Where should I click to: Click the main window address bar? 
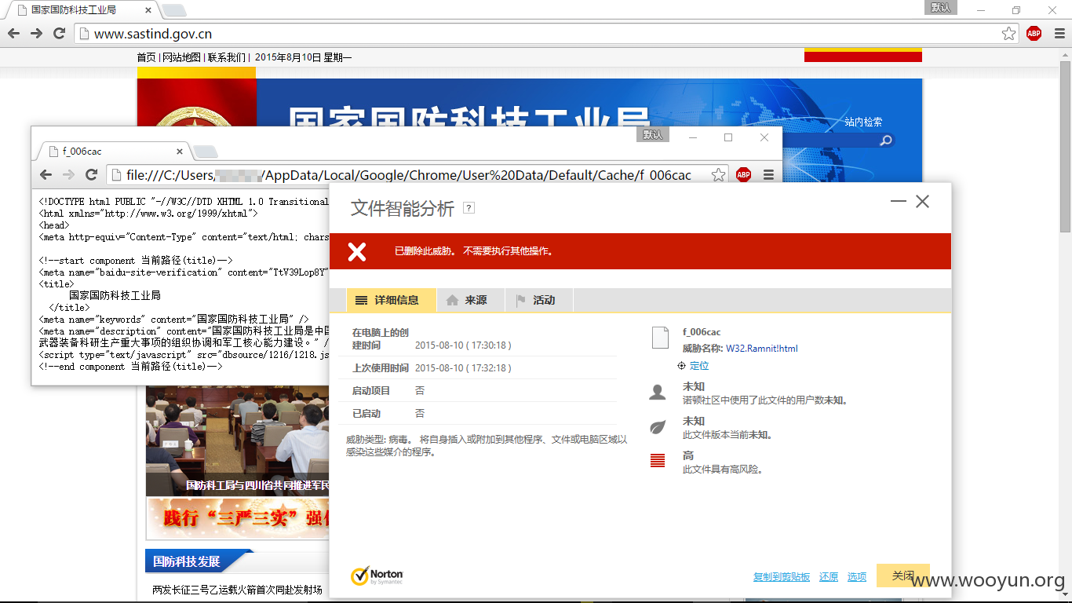[x=547, y=34]
